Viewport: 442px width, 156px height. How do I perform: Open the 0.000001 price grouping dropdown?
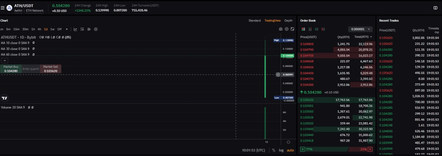coord(360,29)
